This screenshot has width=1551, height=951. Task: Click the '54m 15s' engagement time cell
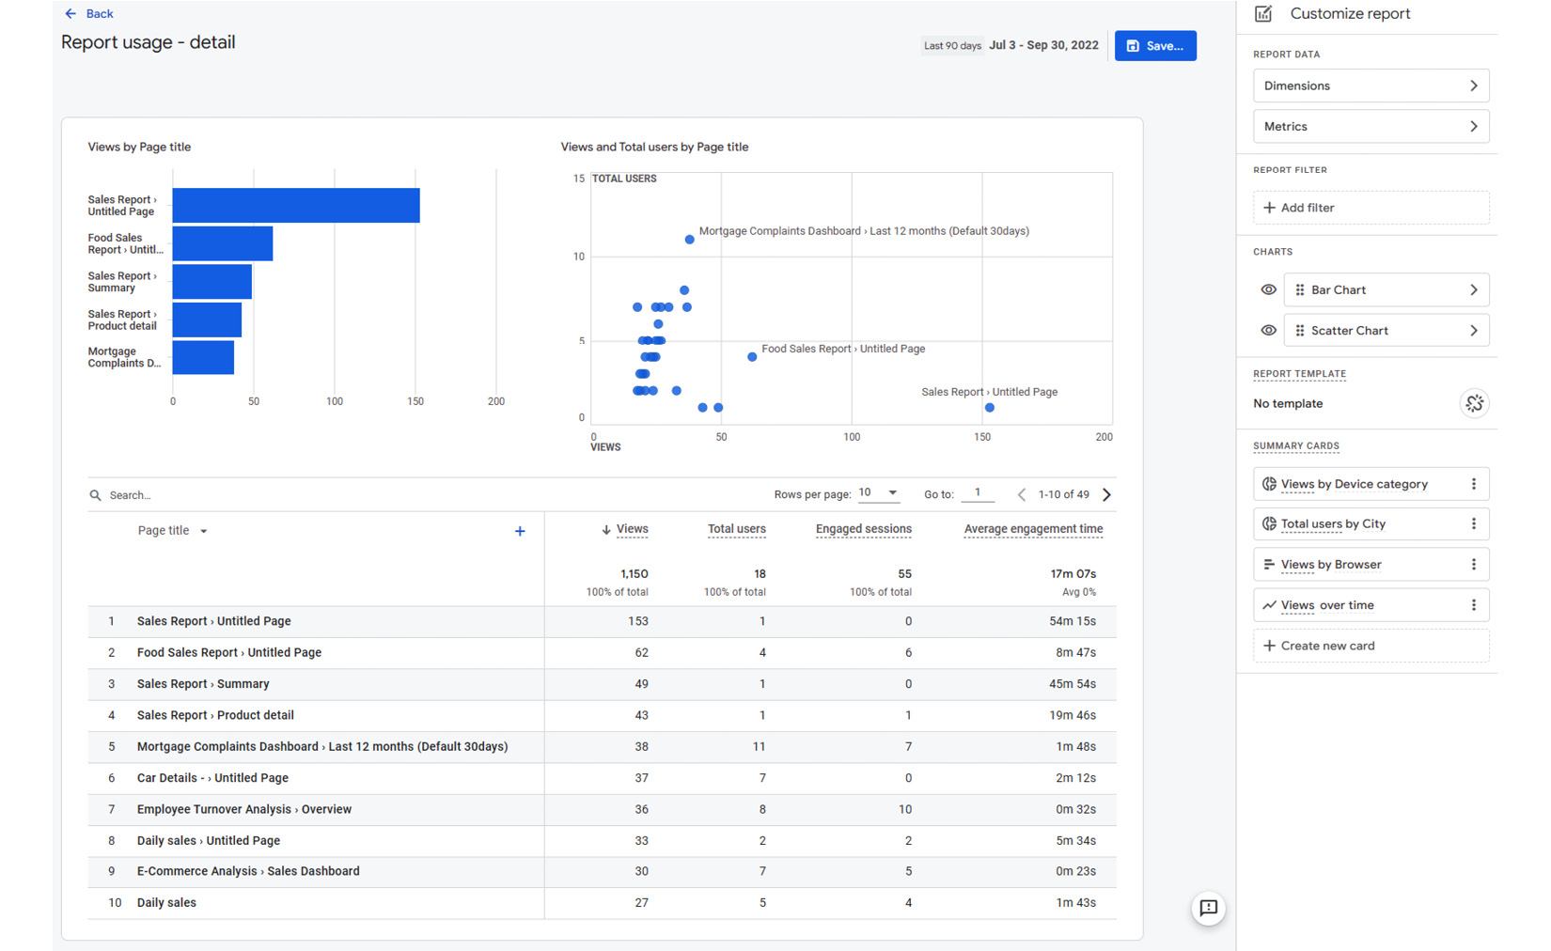1073,621
